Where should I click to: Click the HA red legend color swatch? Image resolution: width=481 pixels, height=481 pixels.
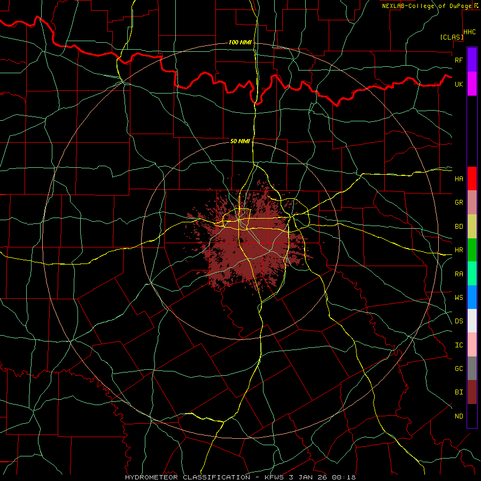coord(472,179)
